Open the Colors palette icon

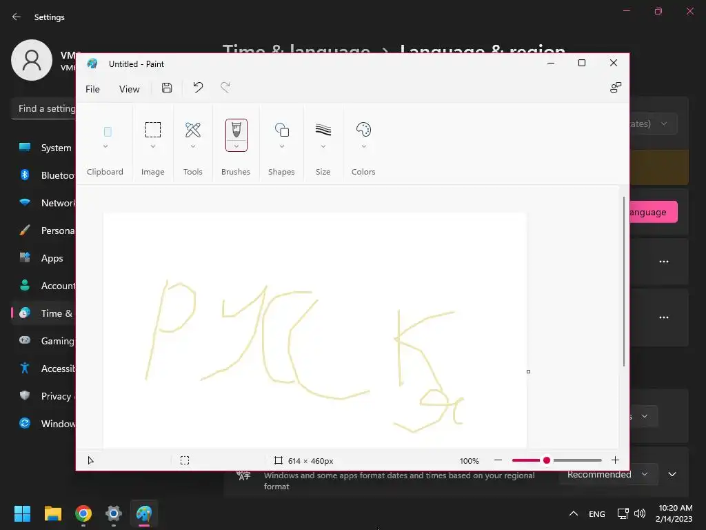363,130
